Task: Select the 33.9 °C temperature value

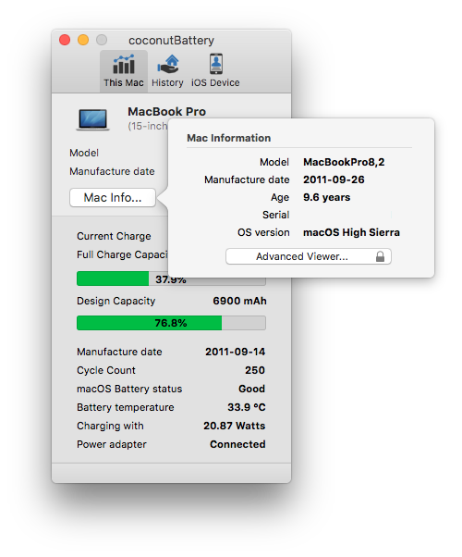Action: [x=247, y=407]
